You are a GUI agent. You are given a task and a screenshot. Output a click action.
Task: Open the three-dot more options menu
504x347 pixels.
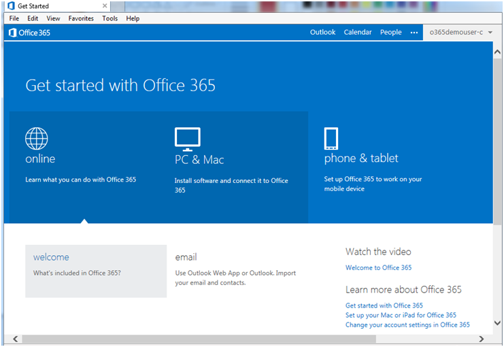click(x=414, y=33)
